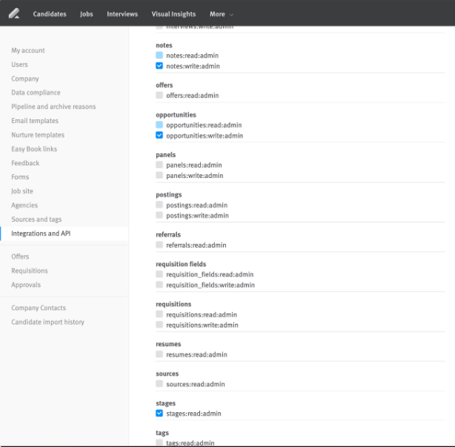Open Approvals settings
455x447 pixels.
coord(26,285)
